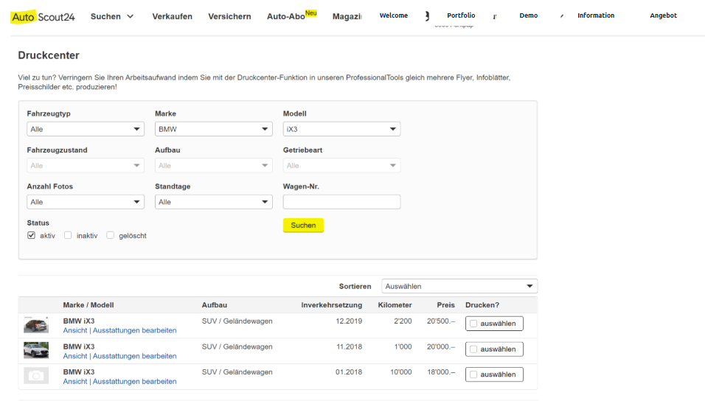Click the kilometer value 10'000

coord(400,372)
